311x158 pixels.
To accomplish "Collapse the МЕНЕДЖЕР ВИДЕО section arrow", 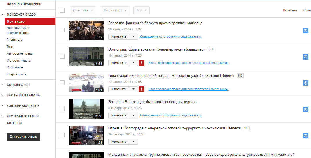I will [2, 15].
